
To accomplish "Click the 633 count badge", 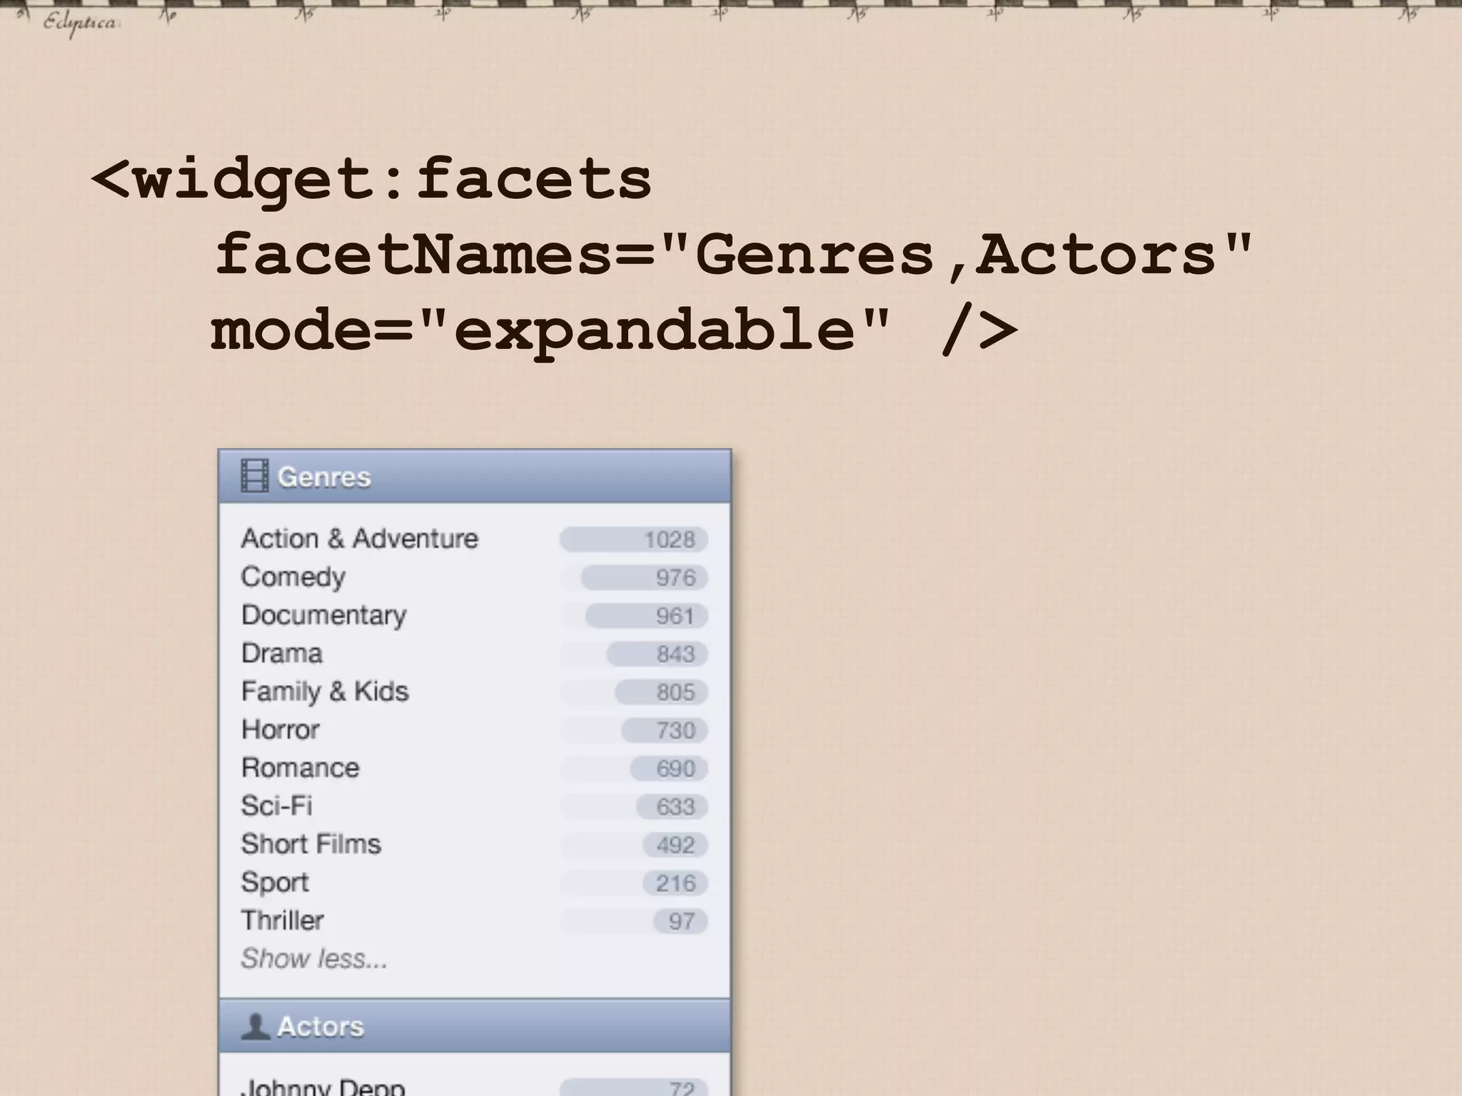I will pos(672,806).
